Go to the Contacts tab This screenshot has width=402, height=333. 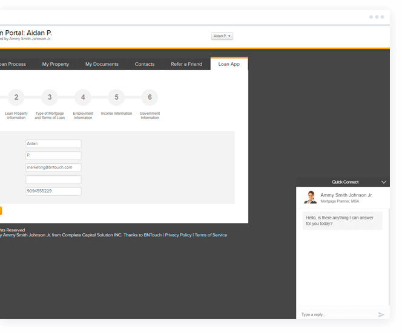click(145, 64)
